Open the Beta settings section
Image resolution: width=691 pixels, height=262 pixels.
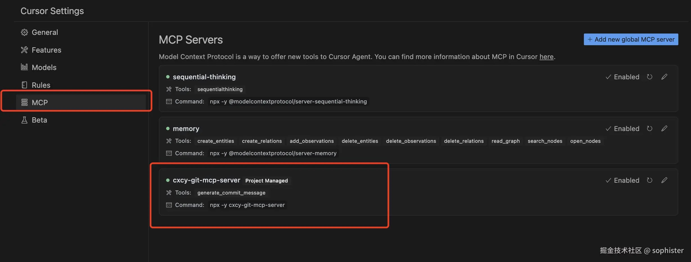[x=81, y=120]
